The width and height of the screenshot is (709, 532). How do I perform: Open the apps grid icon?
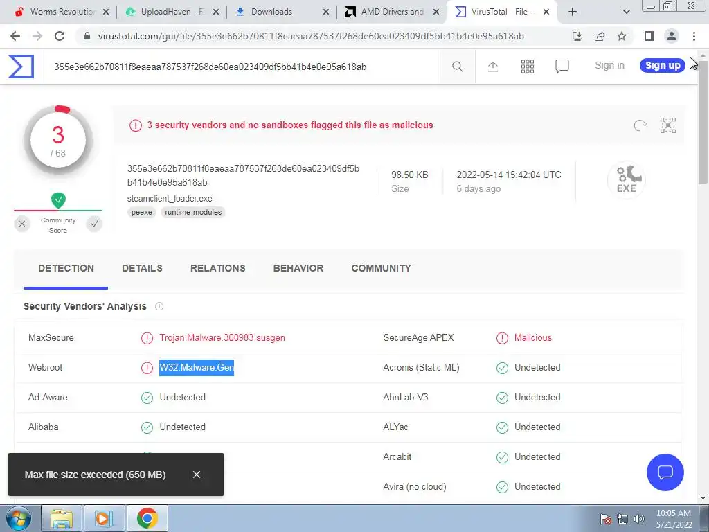tap(527, 66)
